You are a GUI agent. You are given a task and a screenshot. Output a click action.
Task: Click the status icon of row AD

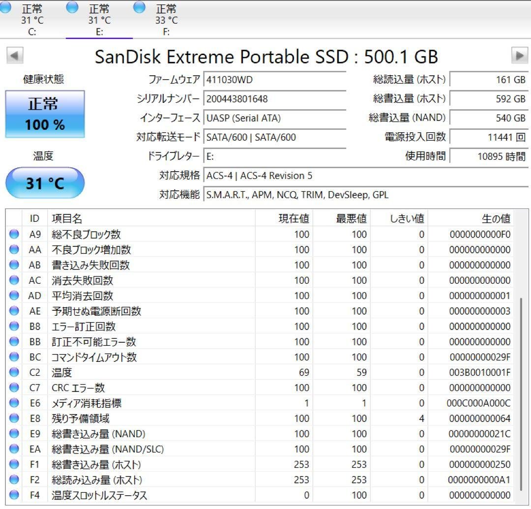14,296
